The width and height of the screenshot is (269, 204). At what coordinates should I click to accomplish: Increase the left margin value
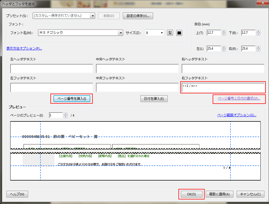[224, 47]
